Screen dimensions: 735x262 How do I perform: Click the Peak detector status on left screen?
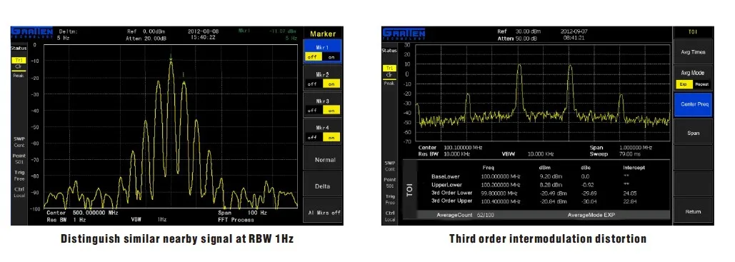point(19,76)
